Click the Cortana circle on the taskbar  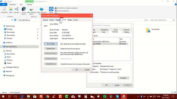click(9, 97)
